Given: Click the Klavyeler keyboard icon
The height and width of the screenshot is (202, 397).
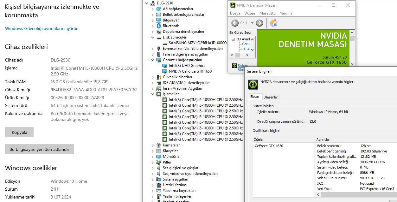Looking at the screenshot, I should click(159, 151).
